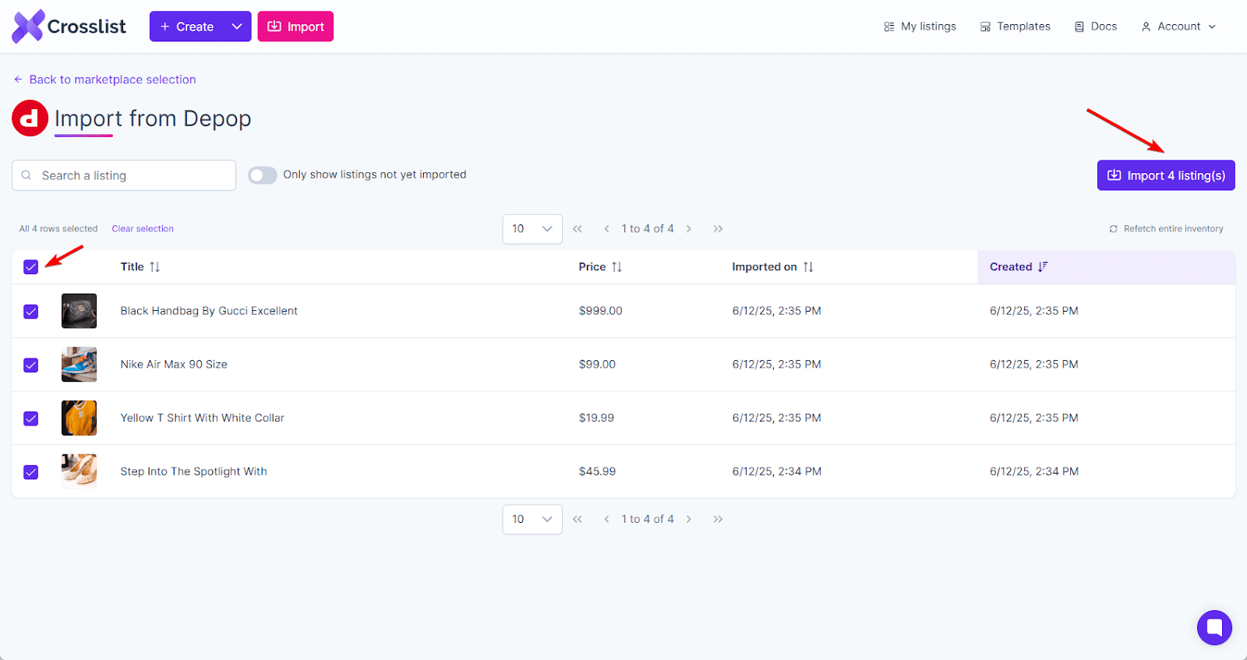Open Templates page

point(1016,26)
